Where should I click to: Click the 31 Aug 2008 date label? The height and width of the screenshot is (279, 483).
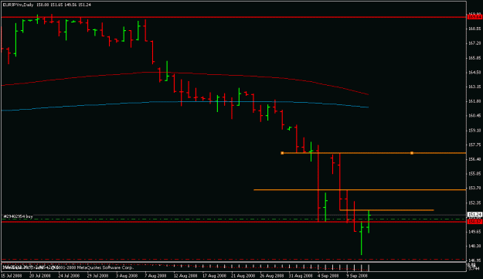tap(301, 276)
